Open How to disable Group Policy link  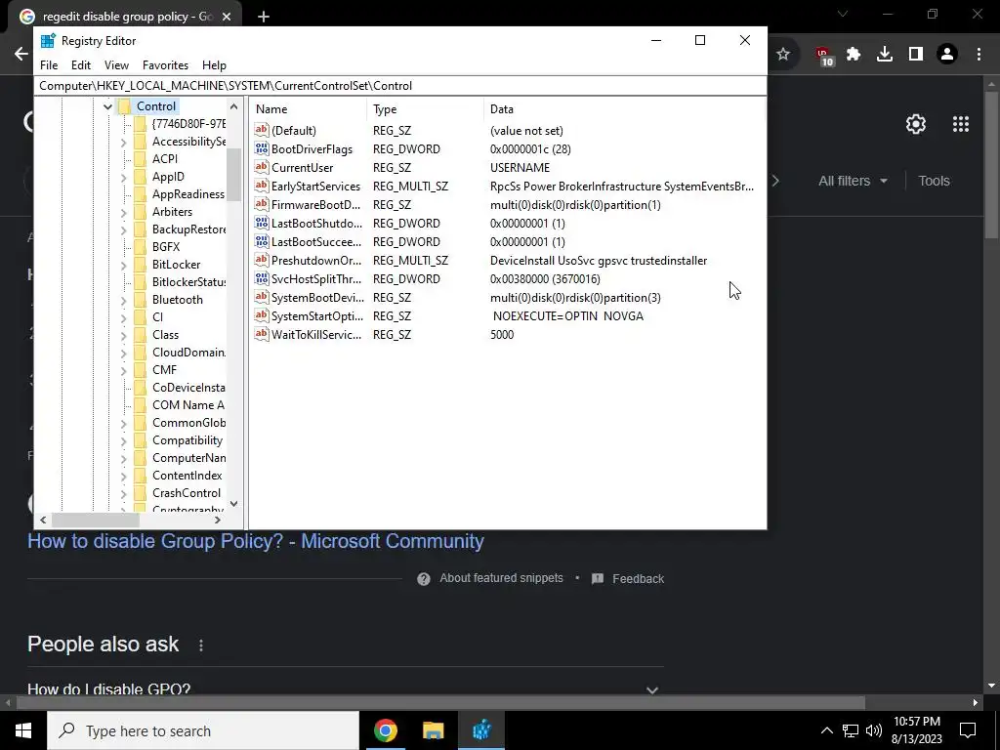(256, 541)
